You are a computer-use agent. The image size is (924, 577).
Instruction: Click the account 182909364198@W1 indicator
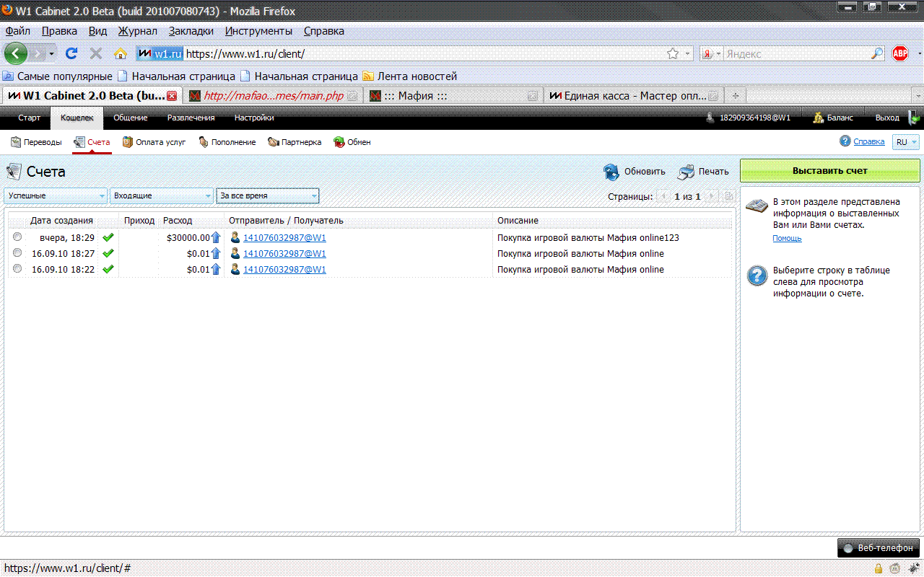point(749,118)
